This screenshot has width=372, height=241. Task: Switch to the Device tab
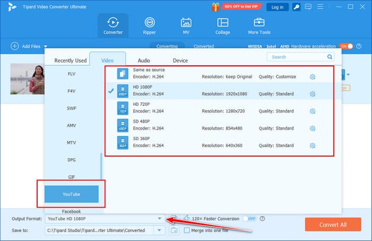(x=180, y=61)
